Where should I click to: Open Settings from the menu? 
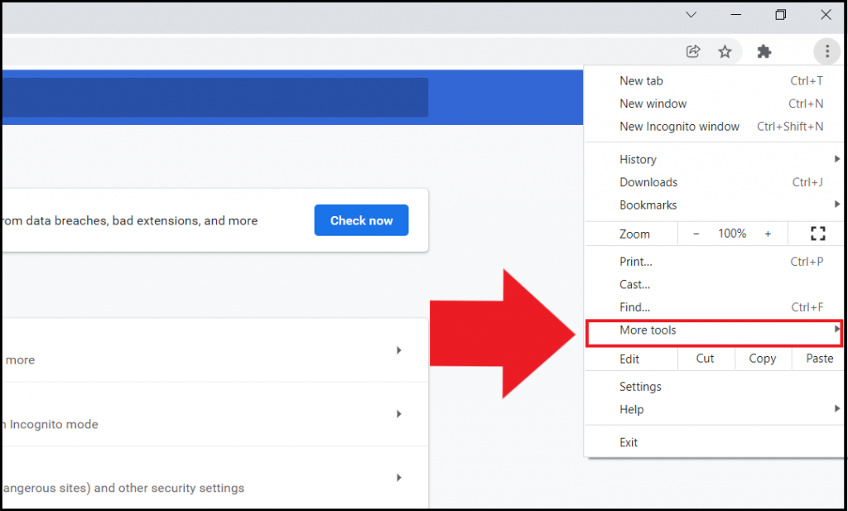point(640,387)
